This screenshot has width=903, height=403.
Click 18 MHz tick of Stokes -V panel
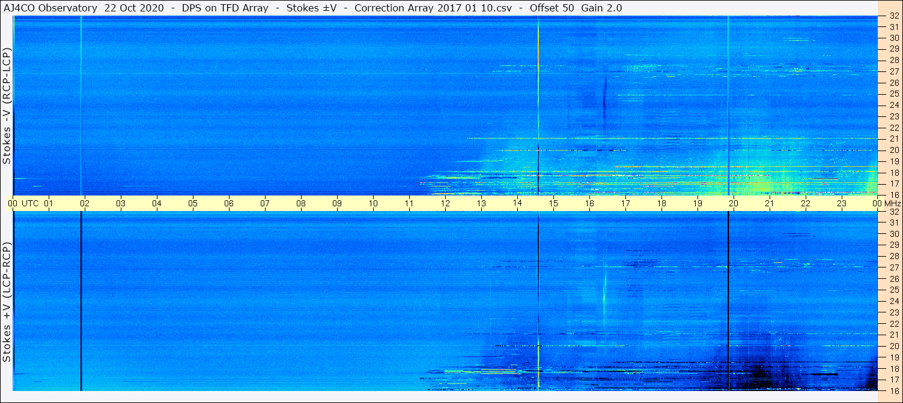893,173
